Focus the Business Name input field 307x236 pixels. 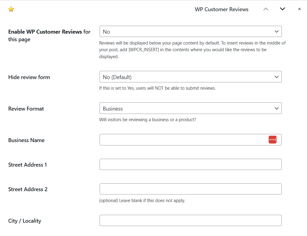(x=182, y=139)
